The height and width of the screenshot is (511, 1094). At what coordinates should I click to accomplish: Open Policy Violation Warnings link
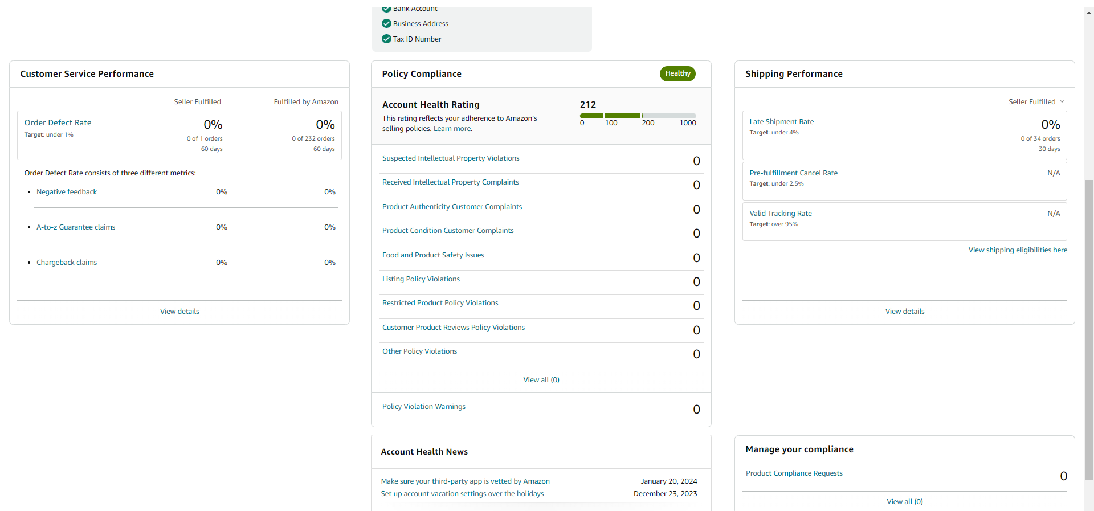(424, 407)
